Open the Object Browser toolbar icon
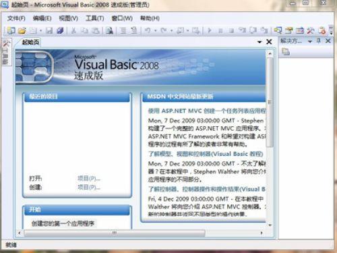Image resolution: width=337 pixels, height=253 pixels. [x=300, y=30]
